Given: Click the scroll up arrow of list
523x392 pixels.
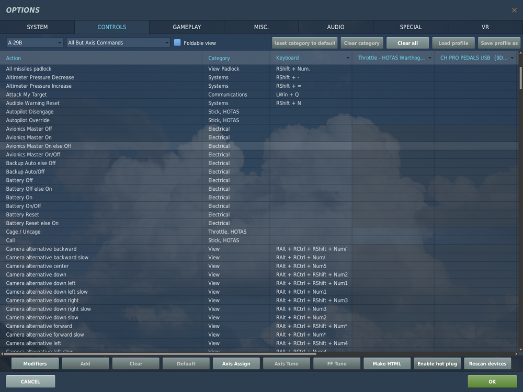Looking at the screenshot, I should (x=521, y=53).
